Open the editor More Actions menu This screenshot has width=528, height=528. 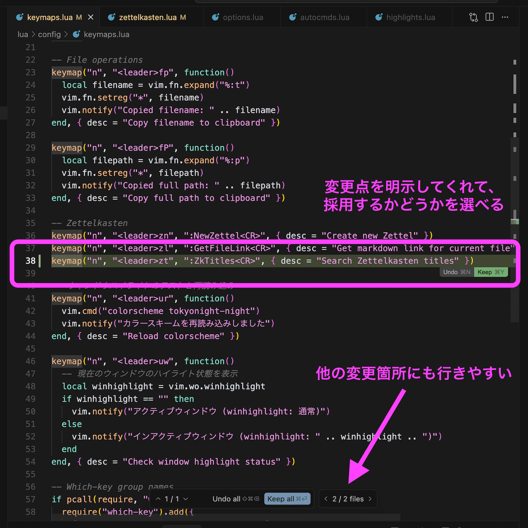point(505,17)
